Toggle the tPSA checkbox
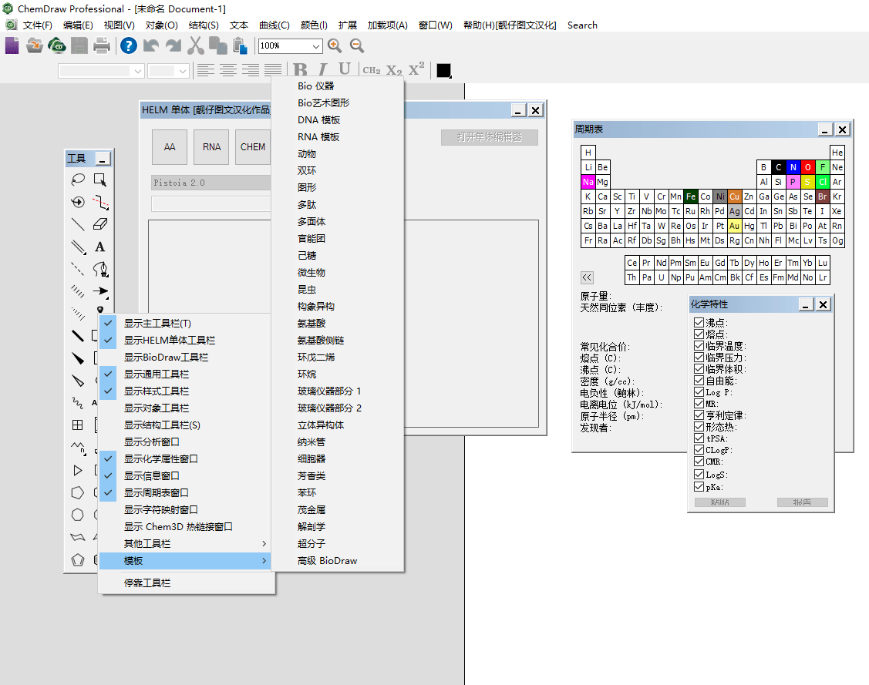The width and height of the screenshot is (869, 685). coord(699,438)
